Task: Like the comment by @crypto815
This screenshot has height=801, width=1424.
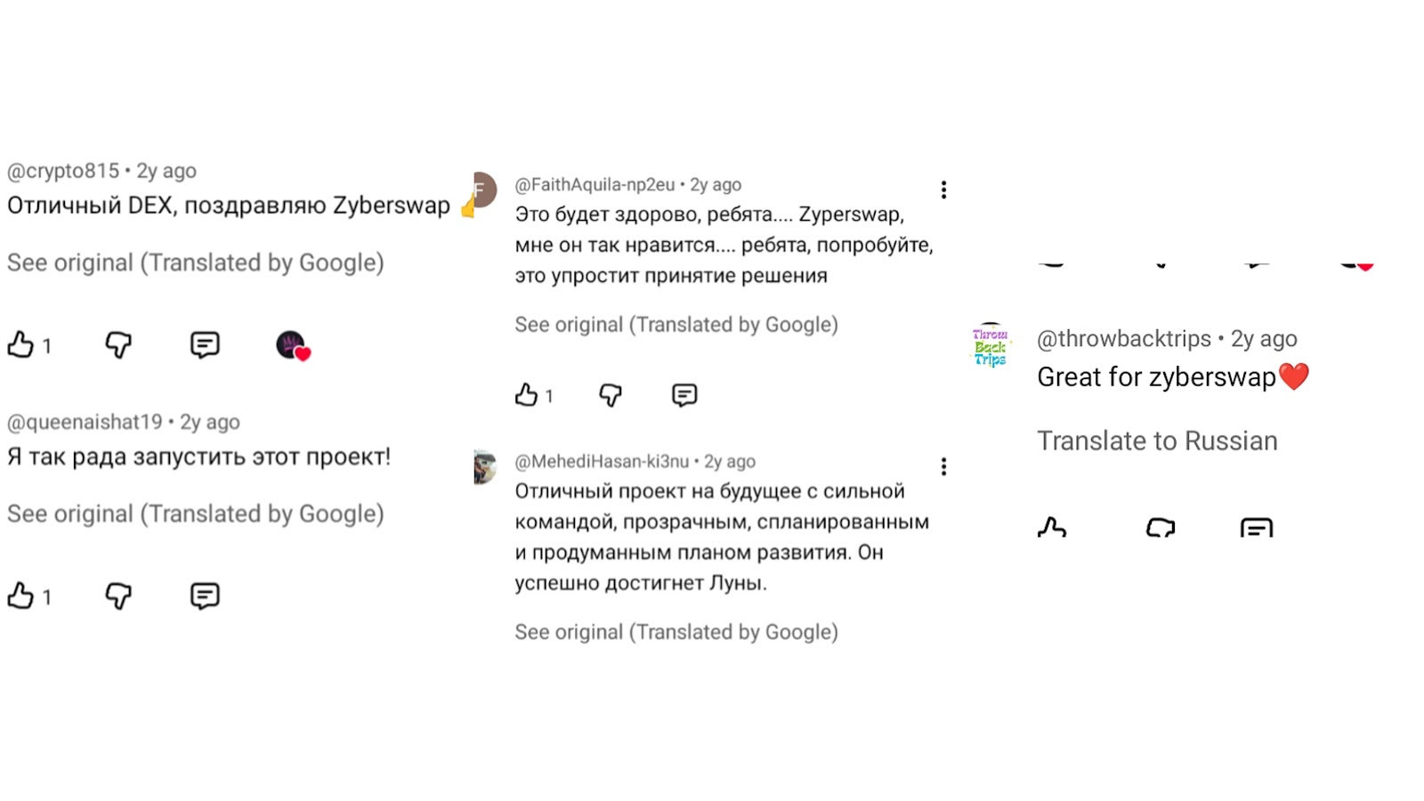Action: [20, 344]
